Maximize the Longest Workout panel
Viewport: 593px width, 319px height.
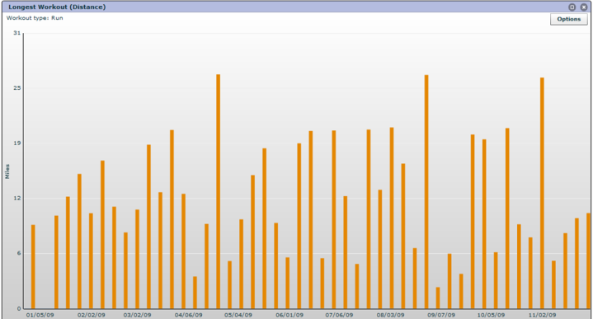pos(572,7)
